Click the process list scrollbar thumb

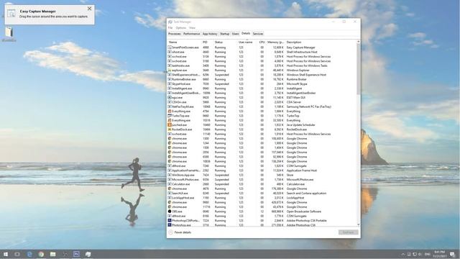pos(358,70)
